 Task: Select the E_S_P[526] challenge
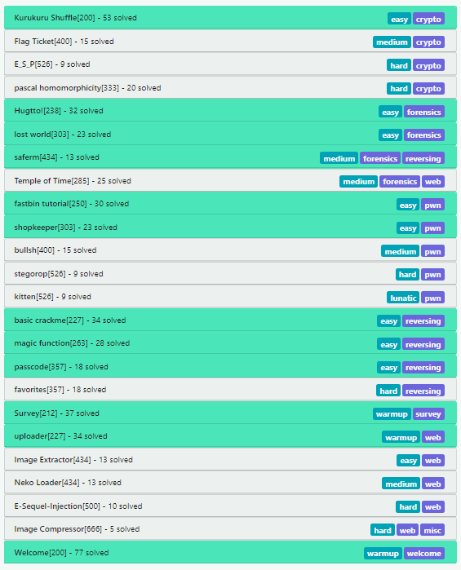click(230, 64)
